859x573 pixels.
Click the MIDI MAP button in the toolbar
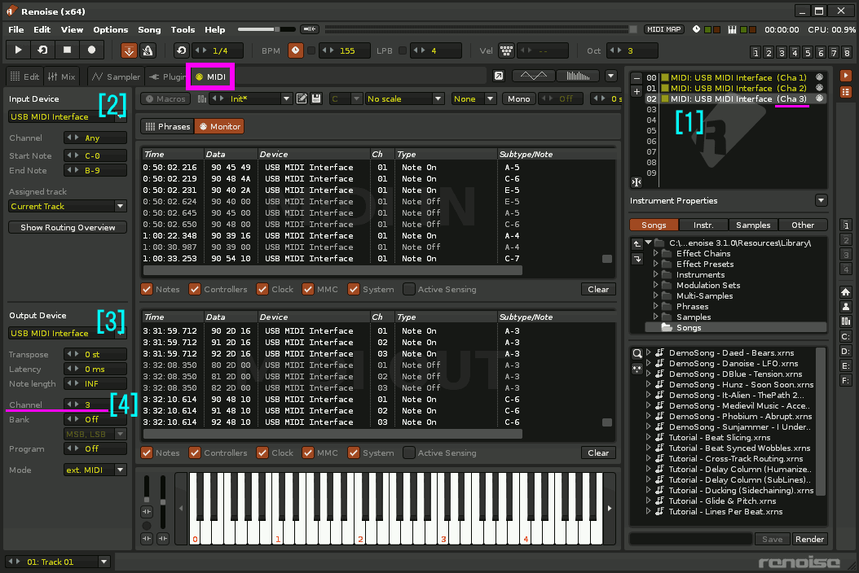[x=664, y=28]
